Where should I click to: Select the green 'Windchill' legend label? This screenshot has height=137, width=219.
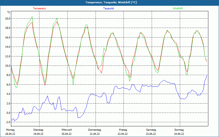click(x=178, y=8)
